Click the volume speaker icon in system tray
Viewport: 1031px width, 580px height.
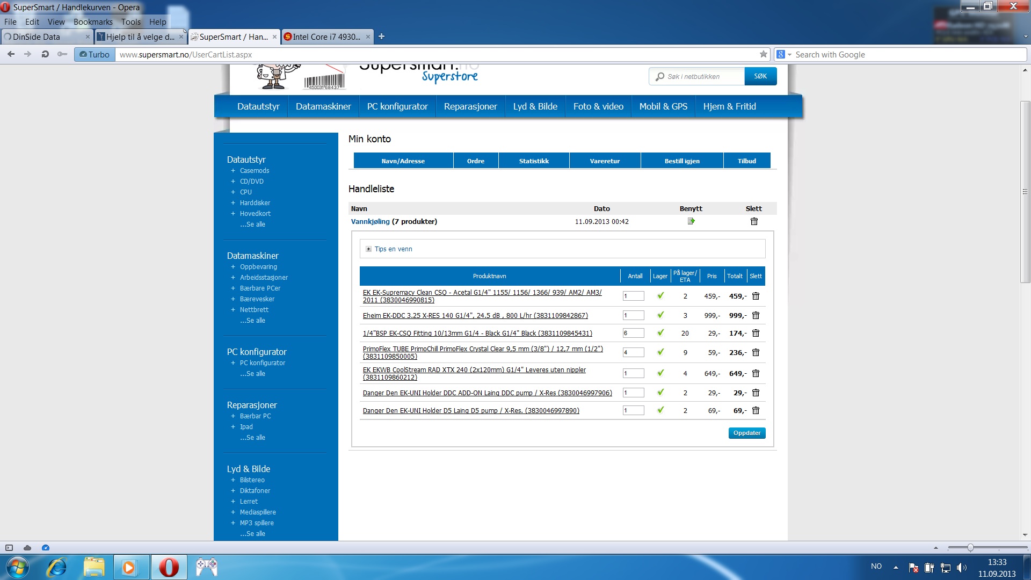point(961,568)
